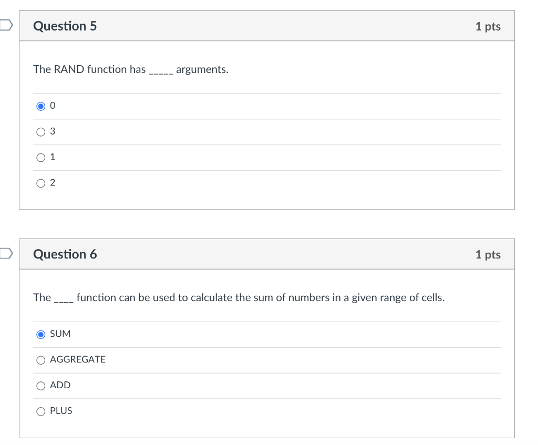Choose the radio button for answer 3
538x445 pixels.
pos(41,132)
